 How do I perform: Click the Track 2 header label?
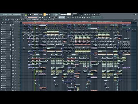(14, 27)
